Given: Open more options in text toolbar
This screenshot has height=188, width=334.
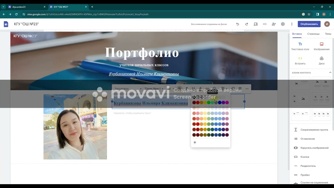Looking at the screenshot, I should click(x=247, y=89).
